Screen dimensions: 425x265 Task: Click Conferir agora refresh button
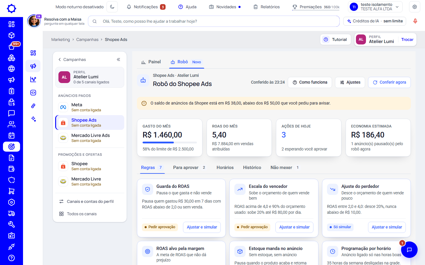pyautogui.click(x=389, y=82)
